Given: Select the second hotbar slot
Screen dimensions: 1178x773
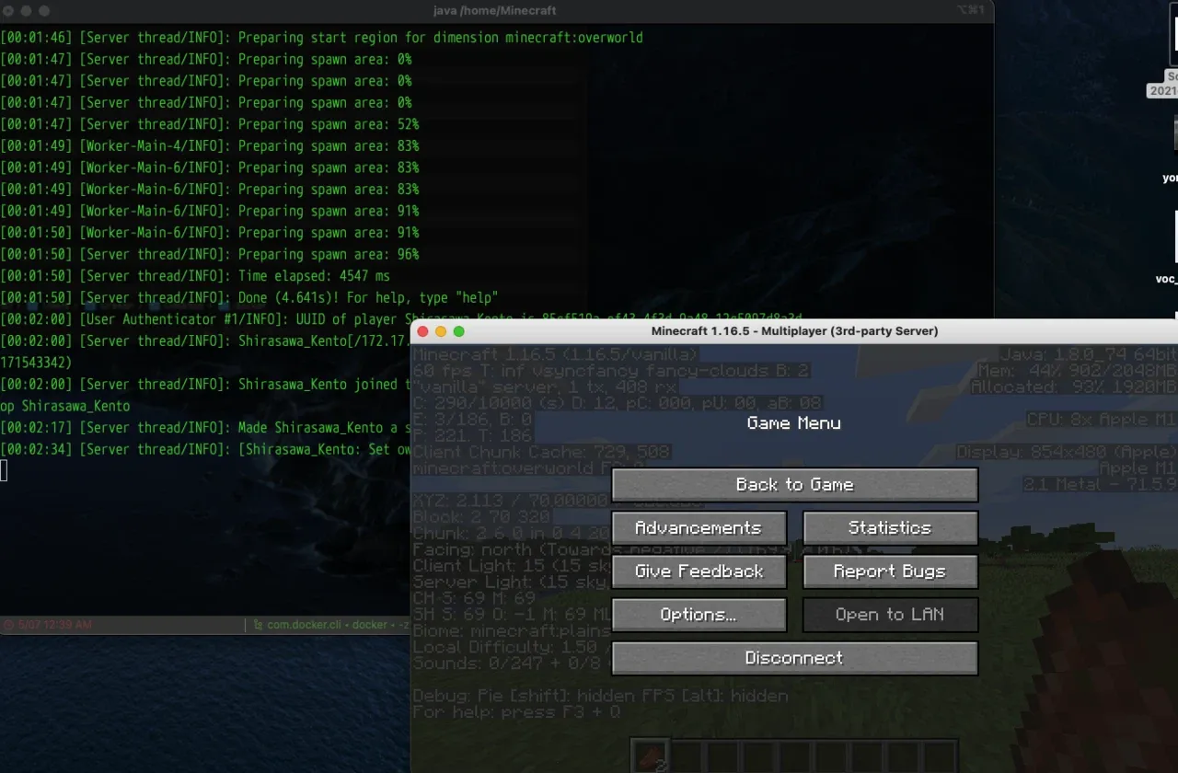Looking at the screenshot, I should pos(685,756).
